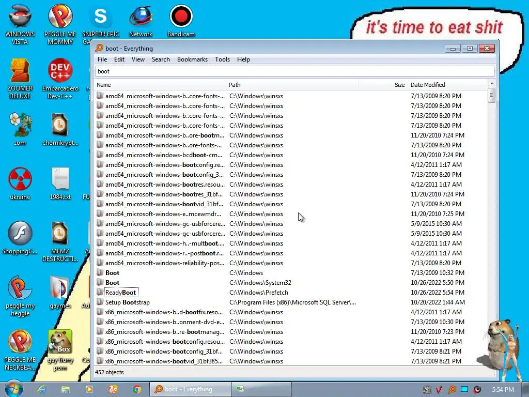Switch to the boot - Everything taskbar button
The image size is (529, 397).
[190, 389]
